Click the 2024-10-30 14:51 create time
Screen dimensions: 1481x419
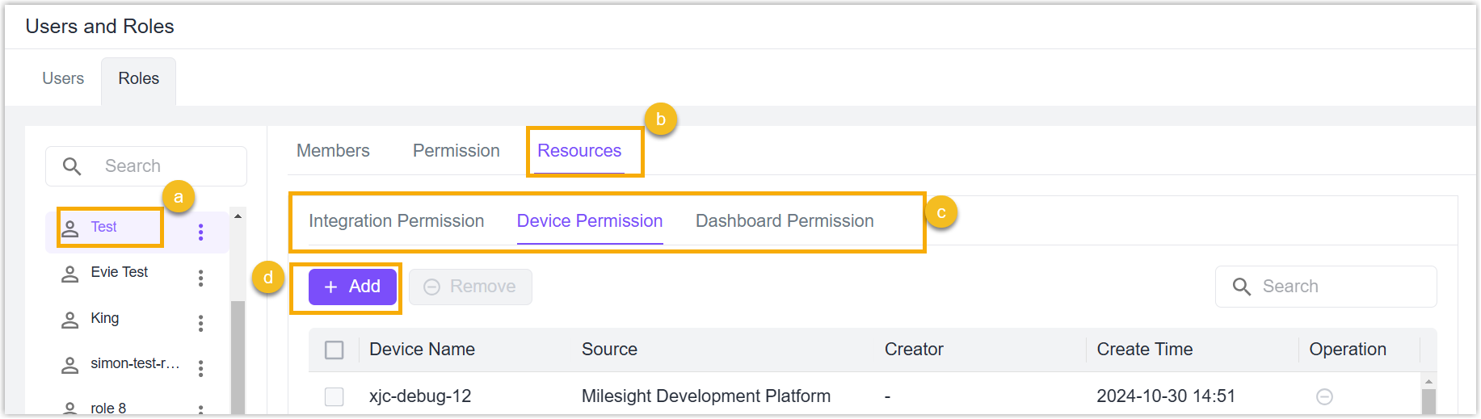click(1166, 396)
